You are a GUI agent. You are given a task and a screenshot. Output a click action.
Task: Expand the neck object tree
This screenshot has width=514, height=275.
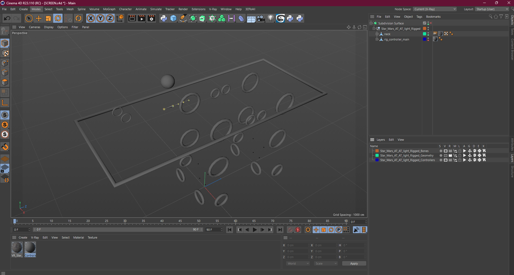[377, 34]
